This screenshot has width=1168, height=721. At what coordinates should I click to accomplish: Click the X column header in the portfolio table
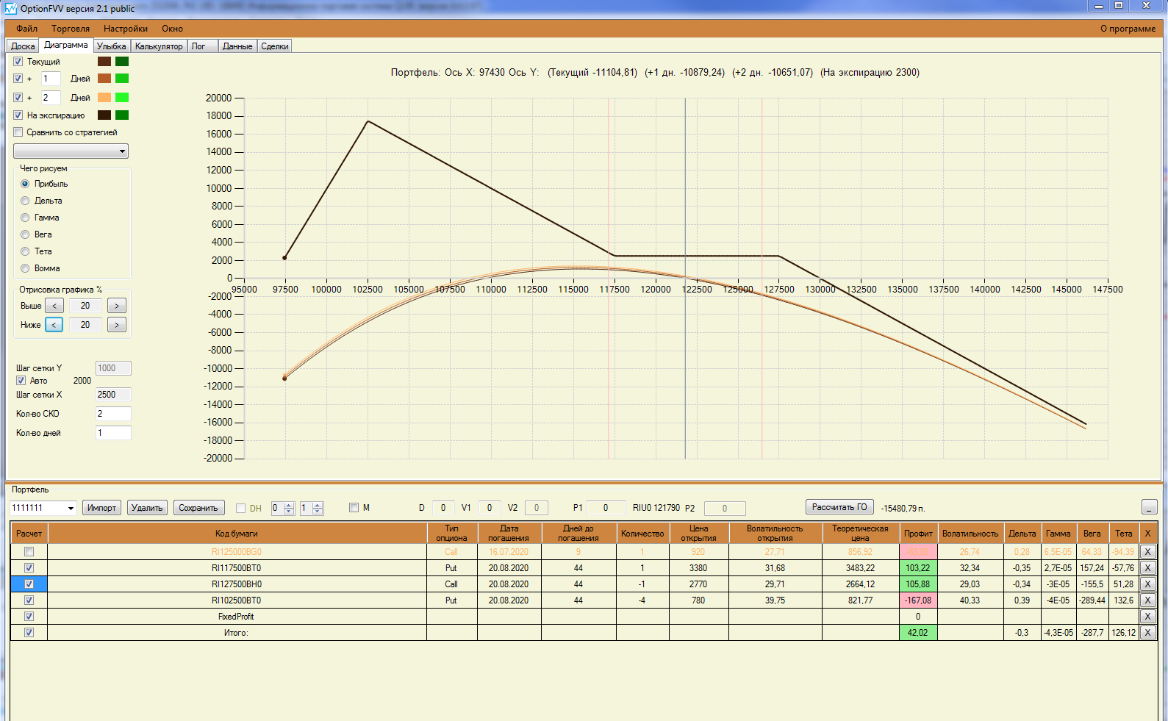[x=1147, y=534]
